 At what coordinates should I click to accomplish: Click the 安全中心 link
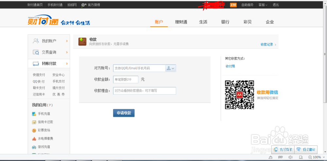(59, 75)
